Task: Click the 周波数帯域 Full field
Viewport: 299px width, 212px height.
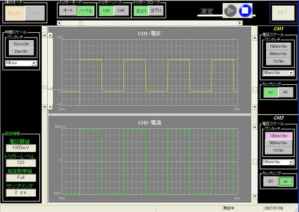Action: (21, 178)
